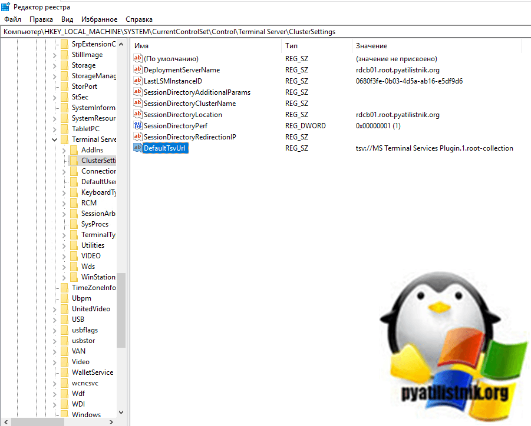Click the LastLSMInstanceID string value icon
Image resolution: width=531 pixels, height=426 pixels.
coord(138,81)
